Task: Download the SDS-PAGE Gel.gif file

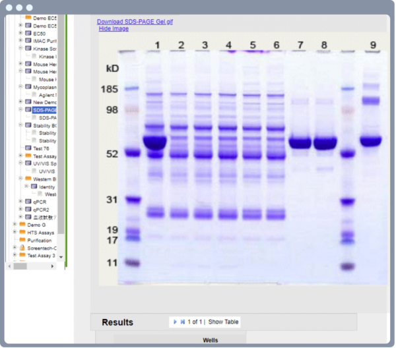Action: coord(135,22)
